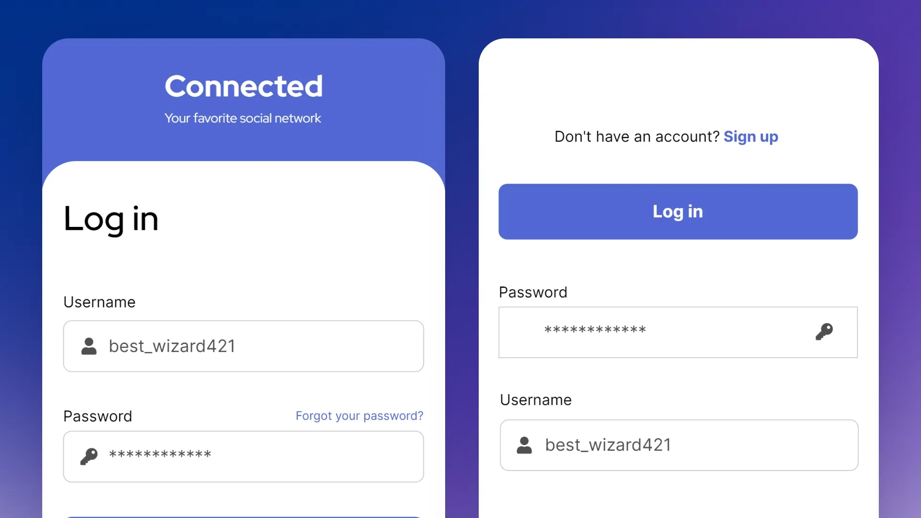Click the Log in heading on left card

pos(111,219)
